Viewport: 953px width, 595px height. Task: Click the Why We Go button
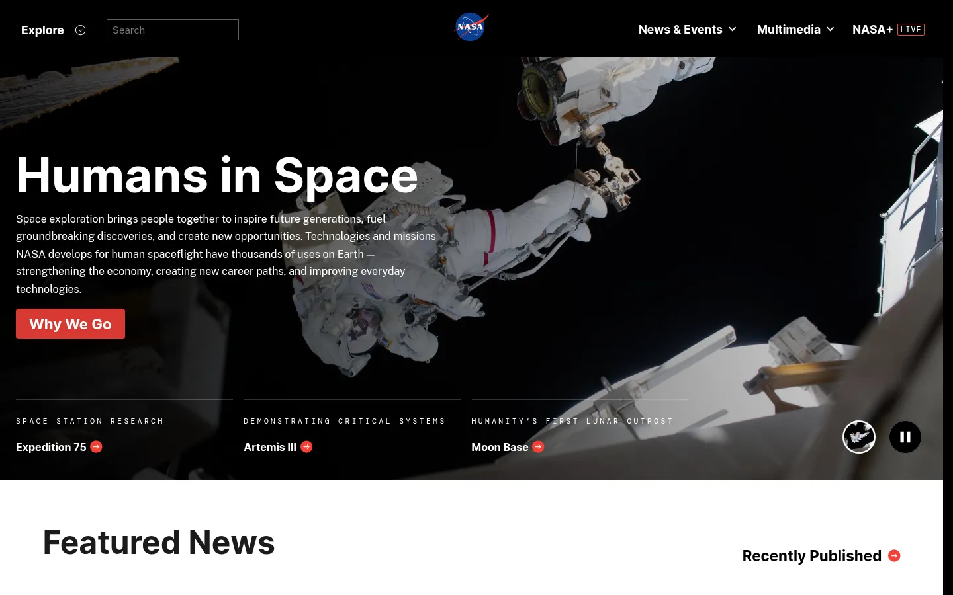70,324
